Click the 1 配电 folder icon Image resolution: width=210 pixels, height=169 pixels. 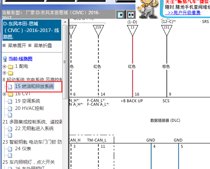click(10, 66)
